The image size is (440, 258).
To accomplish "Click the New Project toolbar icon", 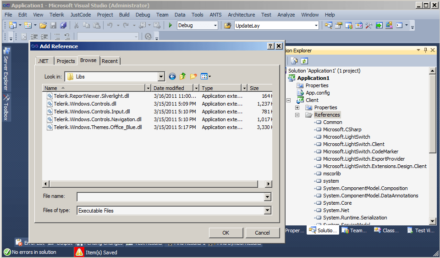I will 12,26.
